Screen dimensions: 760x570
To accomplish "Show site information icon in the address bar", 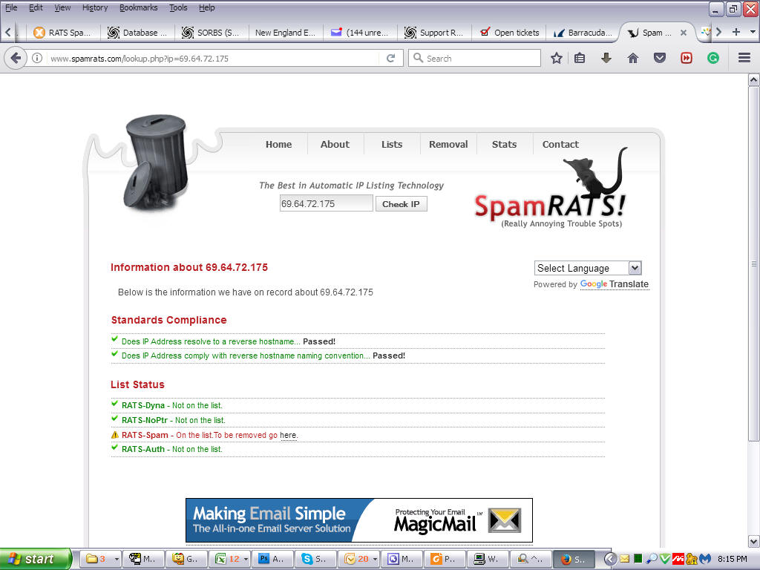I will point(37,58).
